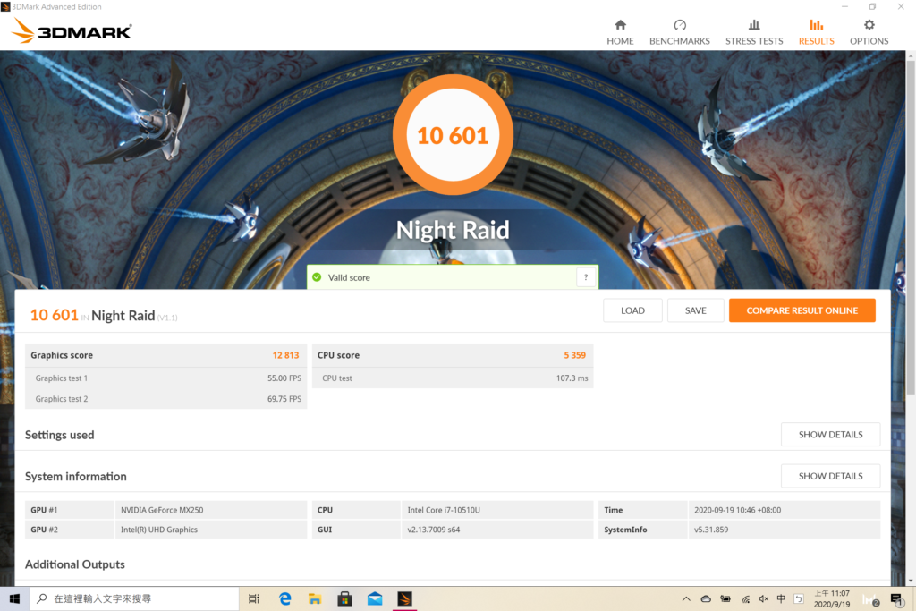Click GUI version v2.13.7009 s64
The height and width of the screenshot is (611, 916).
pos(434,530)
